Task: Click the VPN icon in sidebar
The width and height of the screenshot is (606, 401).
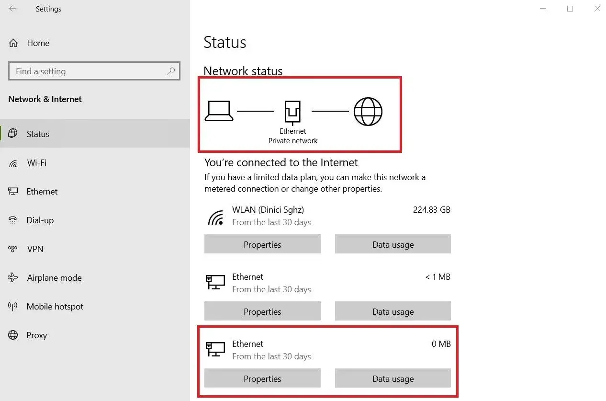Action: (13, 249)
